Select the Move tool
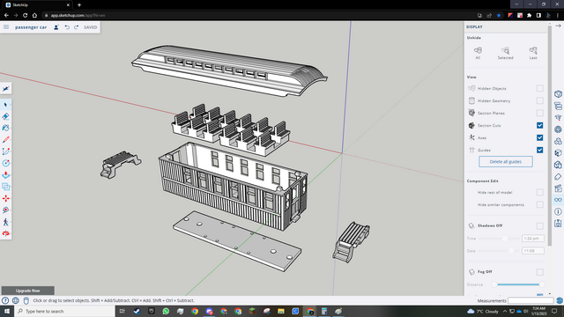The image size is (564, 317). 6,198
